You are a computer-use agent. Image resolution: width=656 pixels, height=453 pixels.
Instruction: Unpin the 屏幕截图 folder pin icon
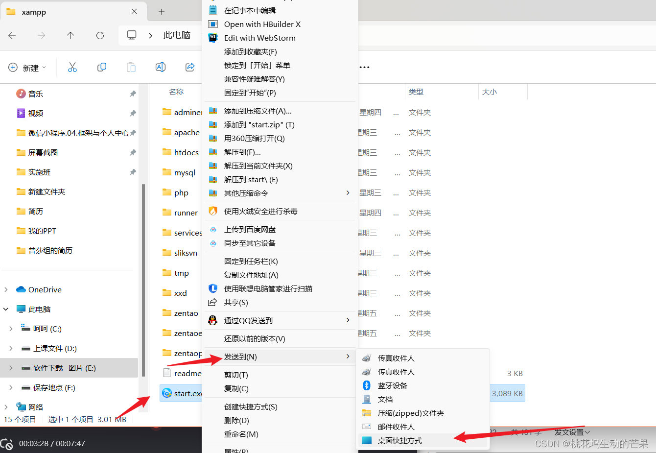133,152
